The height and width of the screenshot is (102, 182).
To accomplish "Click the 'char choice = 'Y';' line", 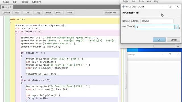I will (x=28, y=28).
